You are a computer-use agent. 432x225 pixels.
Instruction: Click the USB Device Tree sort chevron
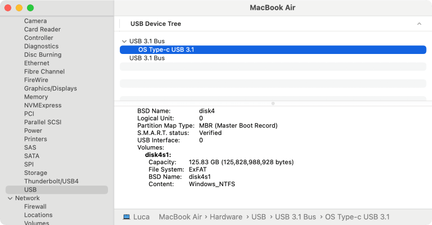tap(419, 24)
